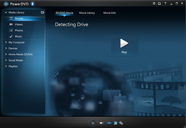Click the blue upgrade arrow icon
Screen dimensions: 186x128
tap(32, 4)
